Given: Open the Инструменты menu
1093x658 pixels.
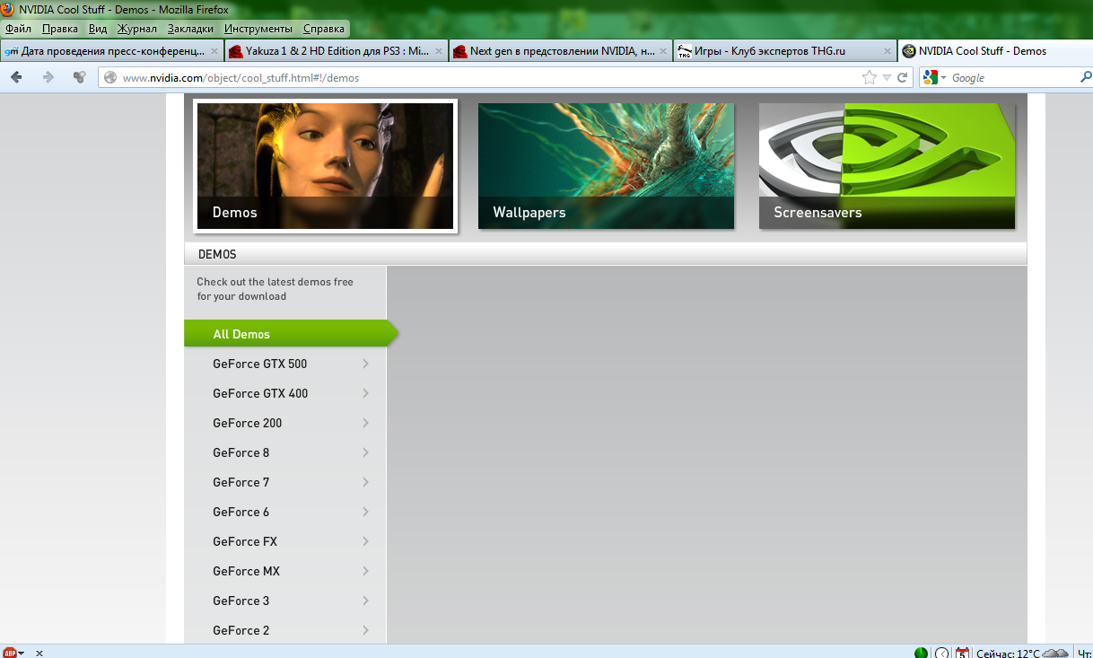Looking at the screenshot, I should (258, 29).
